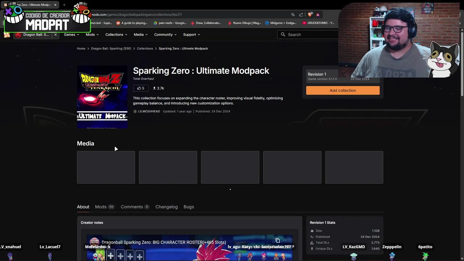Click the collection cover image
464x261 pixels.
click(x=102, y=97)
